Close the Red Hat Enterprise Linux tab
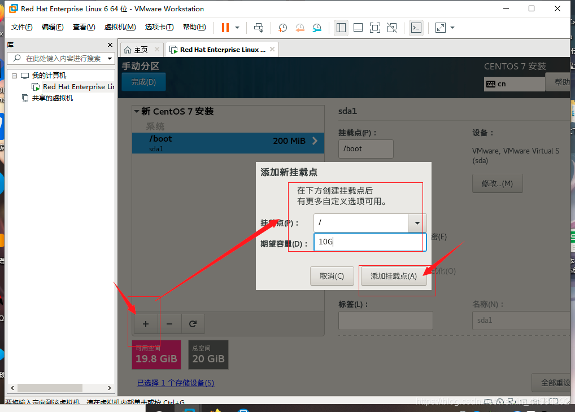The height and width of the screenshot is (412, 575). 272,49
